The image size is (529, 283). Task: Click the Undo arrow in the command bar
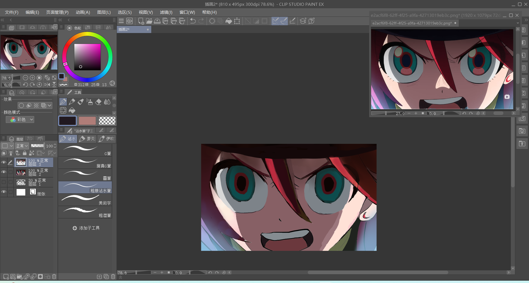193,21
